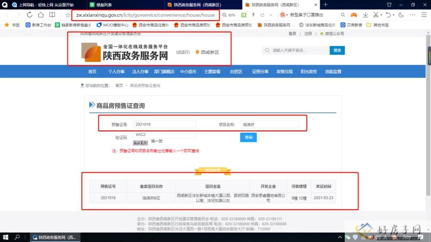The height and width of the screenshot is (242, 431).
Task: Open the Sogou search engine selector
Action: (x=283, y=15)
